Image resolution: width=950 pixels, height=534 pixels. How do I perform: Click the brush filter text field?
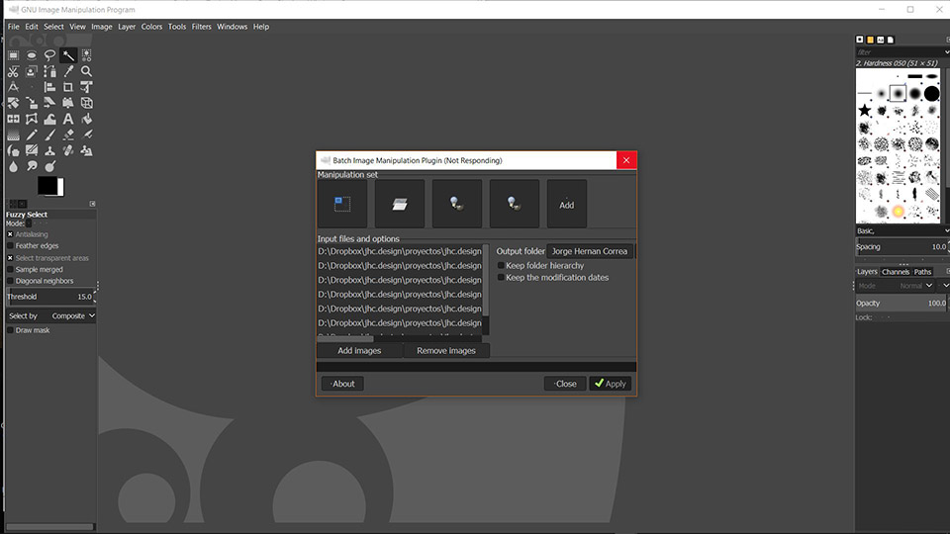899,52
